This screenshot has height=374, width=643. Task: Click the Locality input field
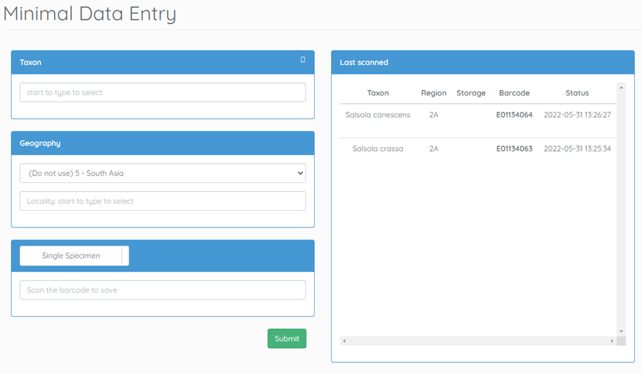click(x=163, y=201)
